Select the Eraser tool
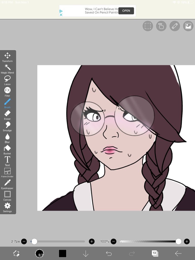The width and height of the screenshot is (195, 260). point(7,115)
